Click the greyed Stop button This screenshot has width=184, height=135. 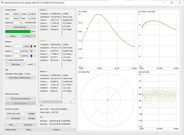[29, 36]
